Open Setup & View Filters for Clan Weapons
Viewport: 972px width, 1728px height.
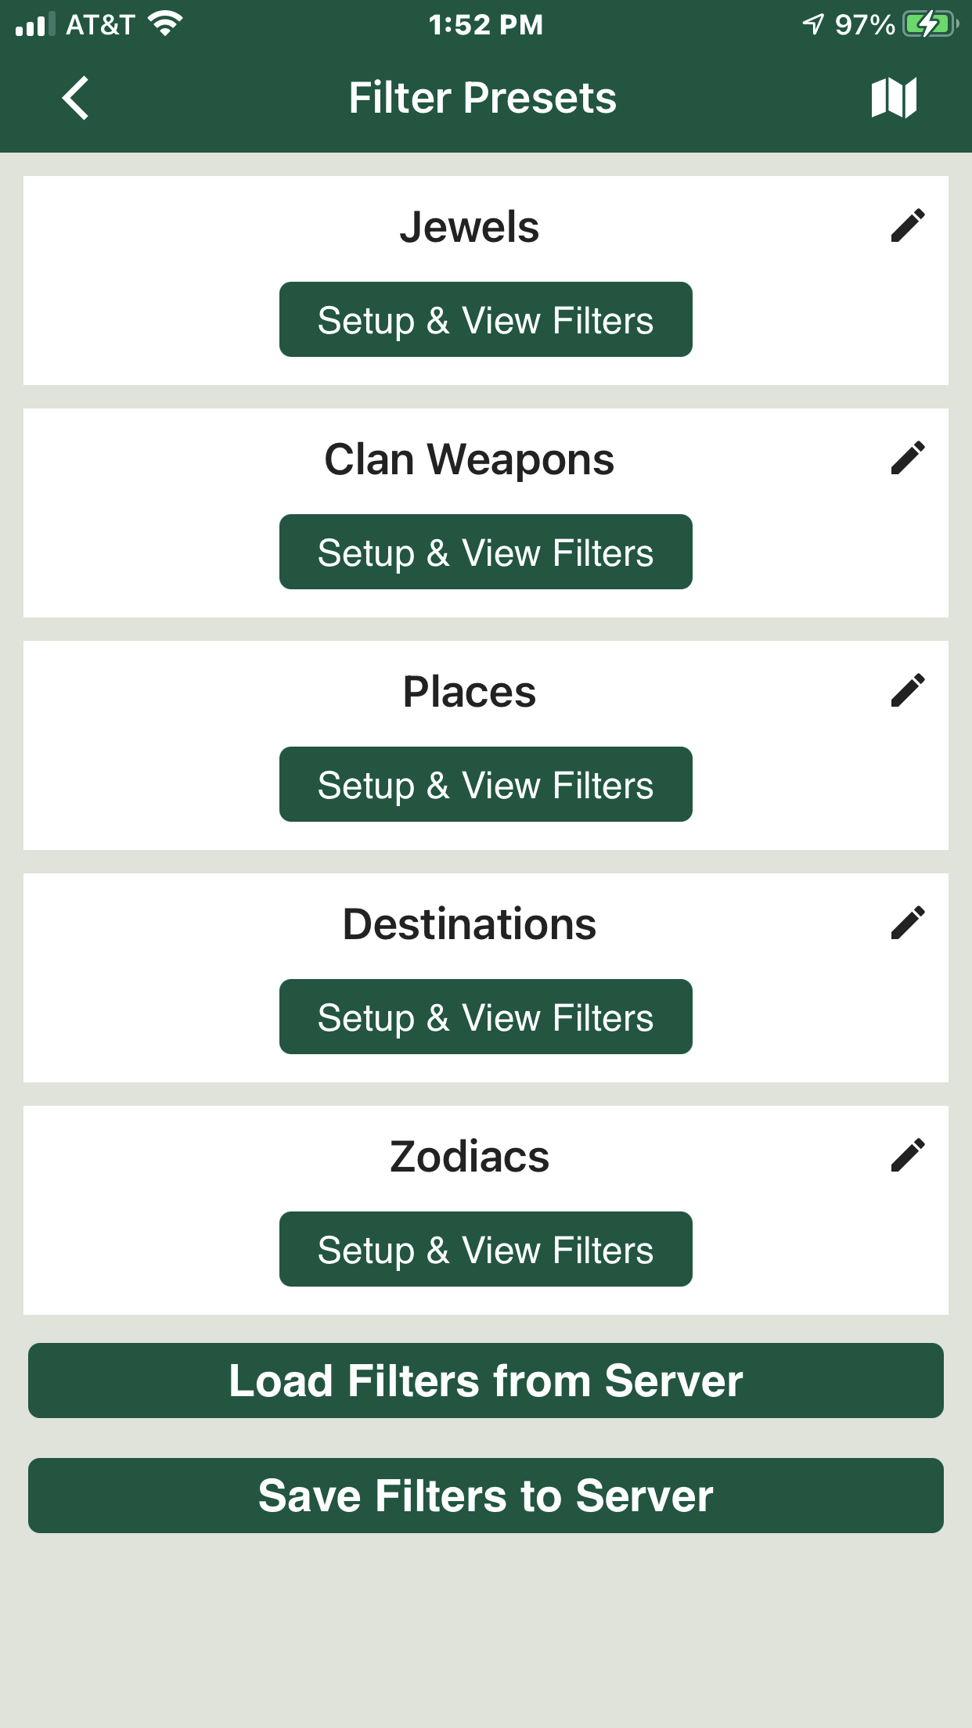pos(486,552)
